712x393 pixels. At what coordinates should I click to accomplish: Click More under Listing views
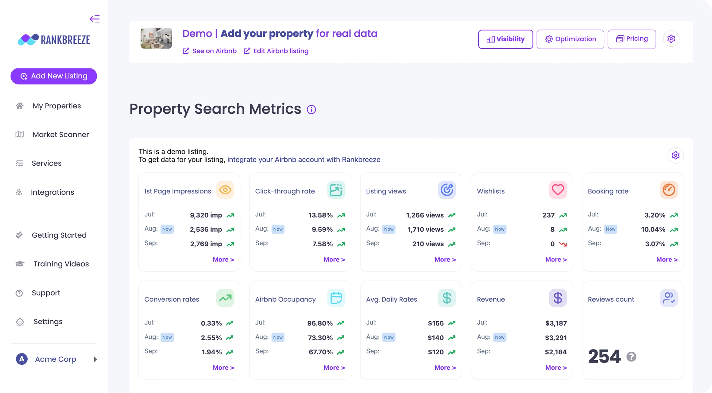click(445, 260)
